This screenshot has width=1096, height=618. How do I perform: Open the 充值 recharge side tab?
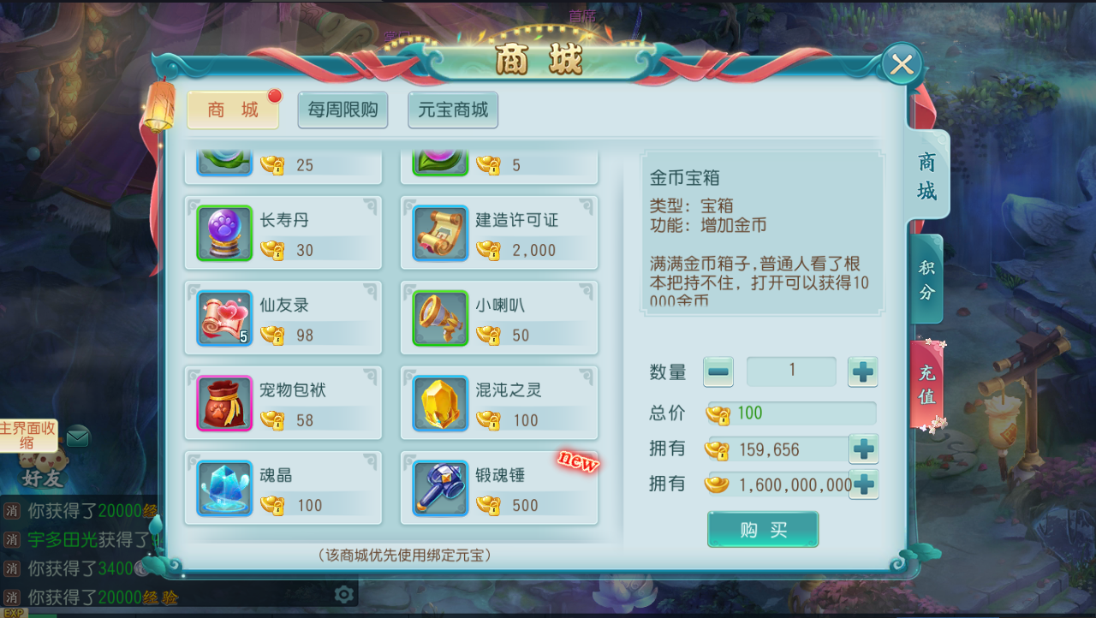pos(927,384)
